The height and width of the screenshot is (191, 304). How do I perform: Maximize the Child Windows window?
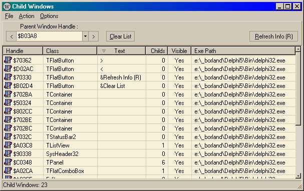coord(287,6)
